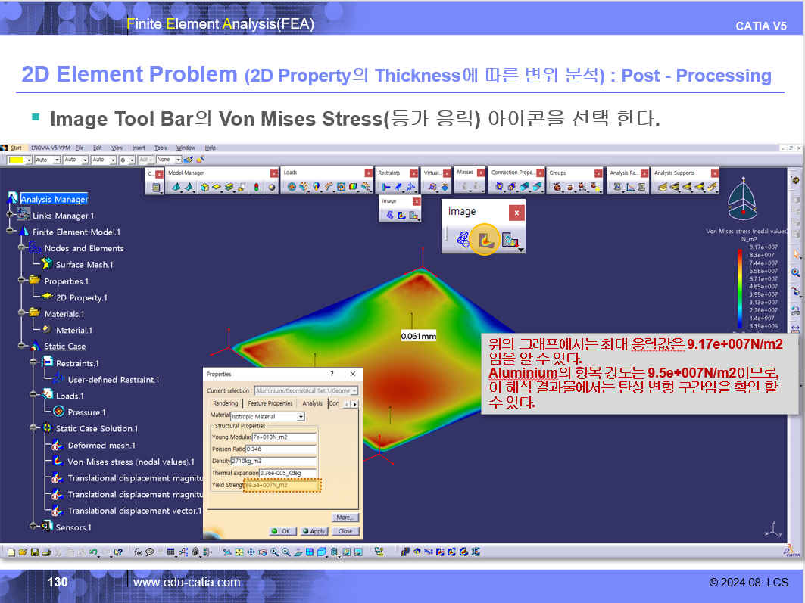The height and width of the screenshot is (603, 805).
Task: Click the Clamp icon in the Restraints toolbar
Action: [x=385, y=188]
